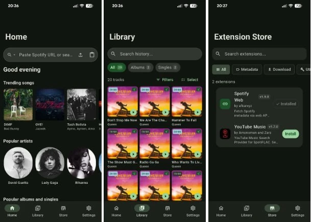Play We Are The Champions track

click(165, 113)
